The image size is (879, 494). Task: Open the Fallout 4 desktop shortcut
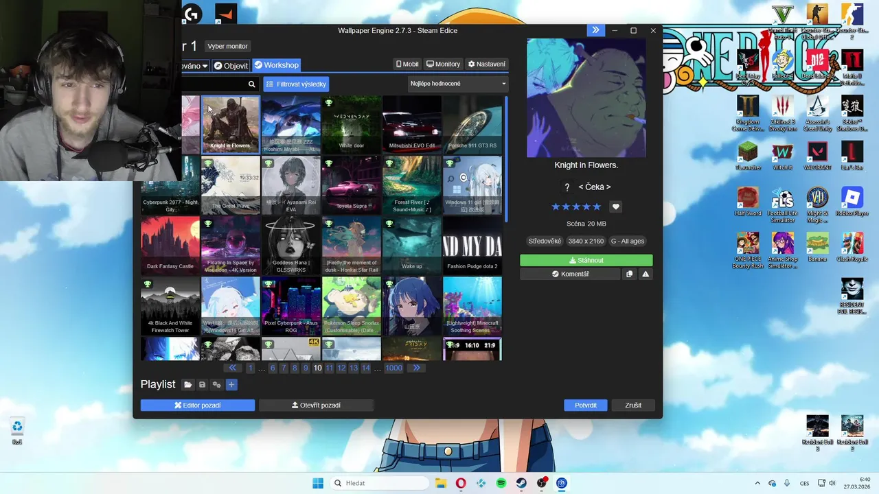point(782,64)
